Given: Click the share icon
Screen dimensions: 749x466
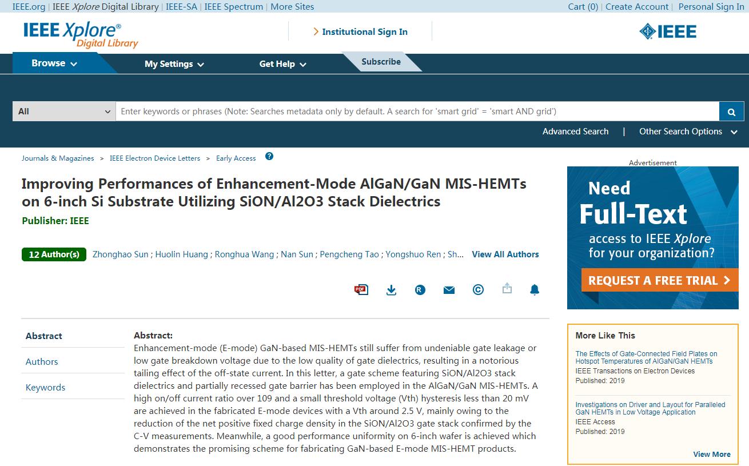Looking at the screenshot, I should [507, 289].
